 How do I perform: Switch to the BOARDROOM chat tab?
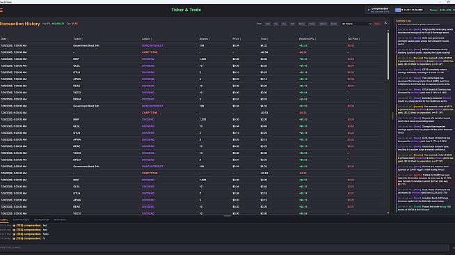tap(42, 220)
